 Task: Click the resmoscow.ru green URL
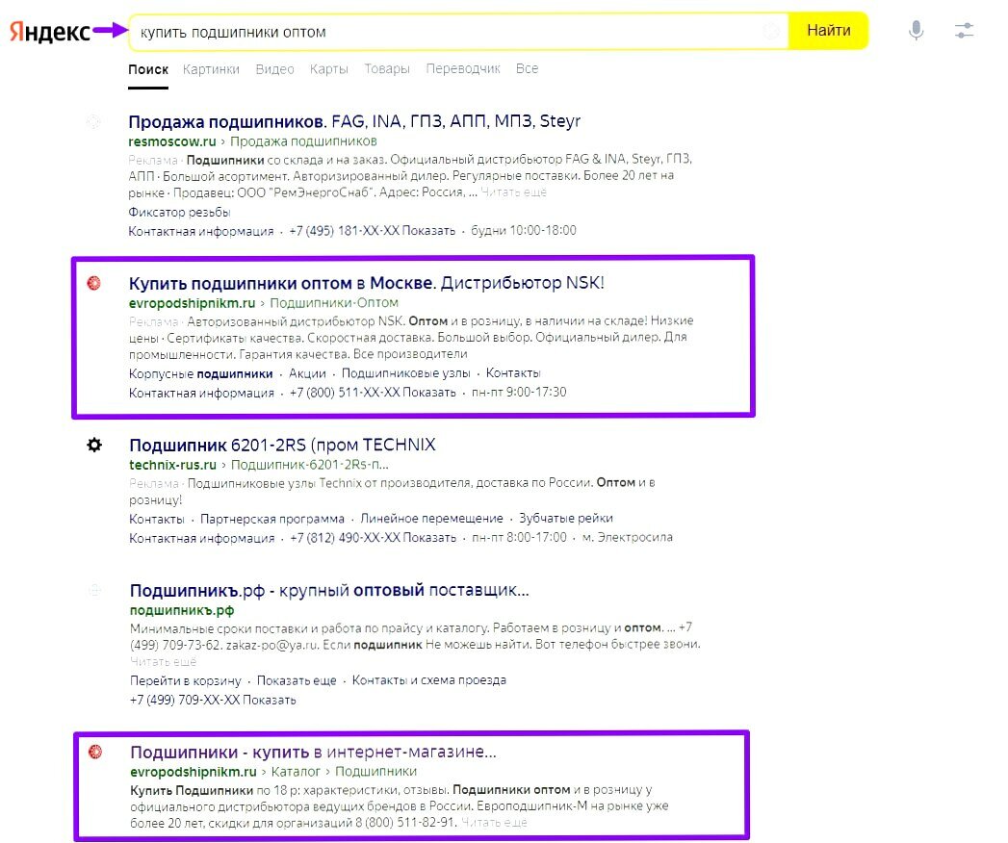(x=171, y=141)
